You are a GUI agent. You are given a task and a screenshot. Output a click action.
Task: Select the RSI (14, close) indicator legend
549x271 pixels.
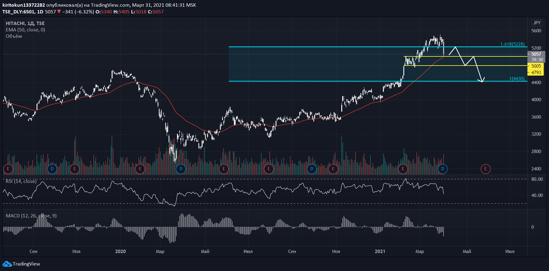21,182
